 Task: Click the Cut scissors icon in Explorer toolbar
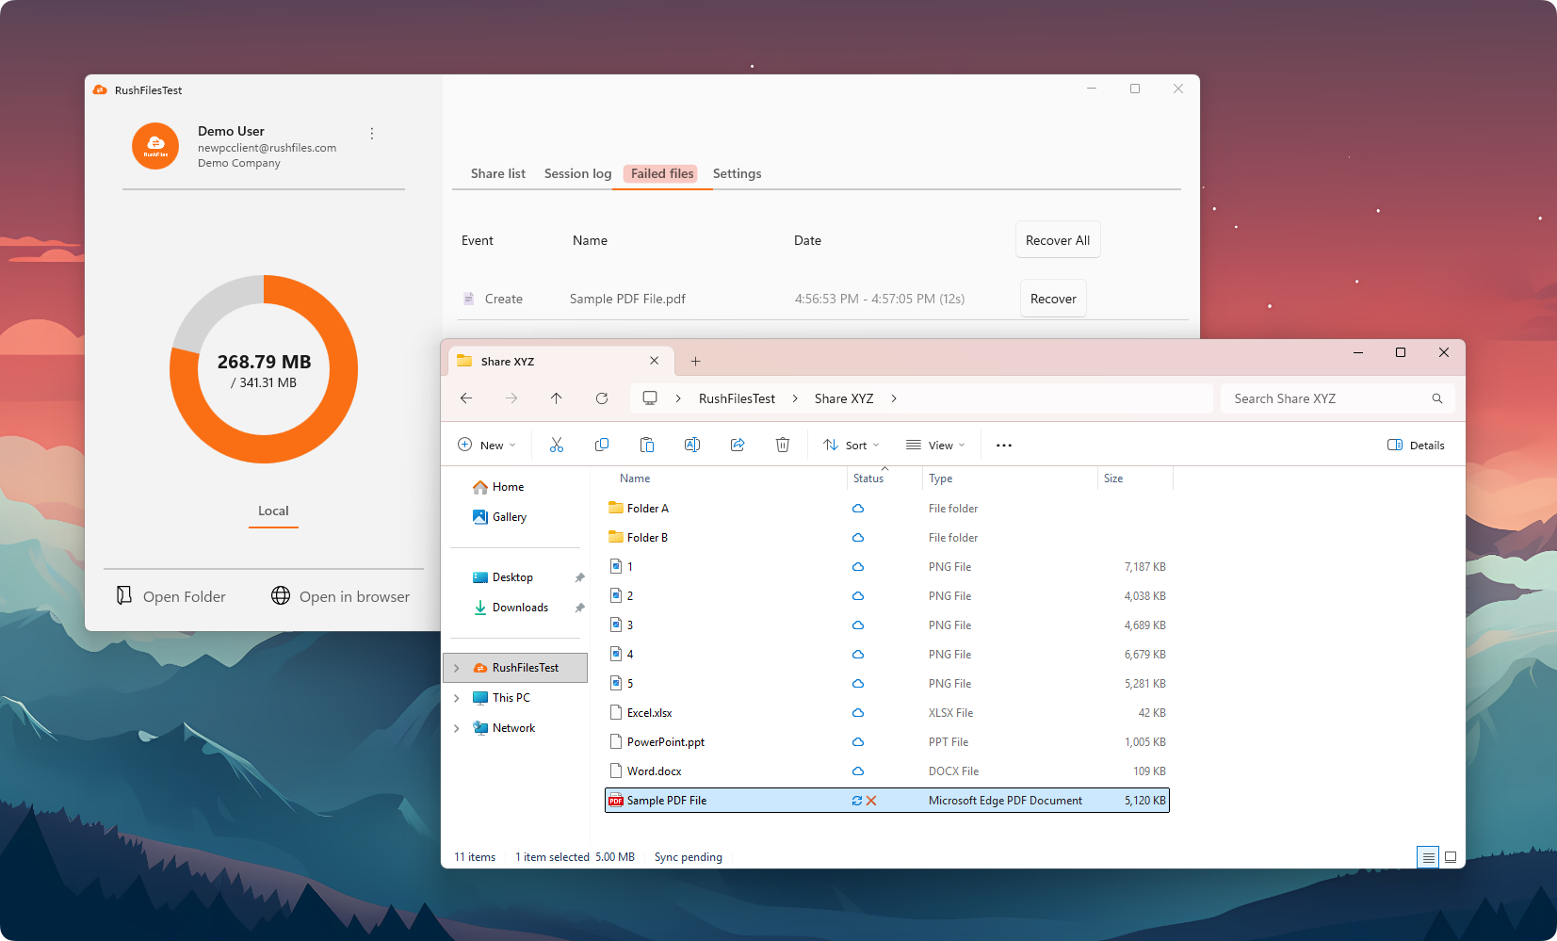(557, 445)
